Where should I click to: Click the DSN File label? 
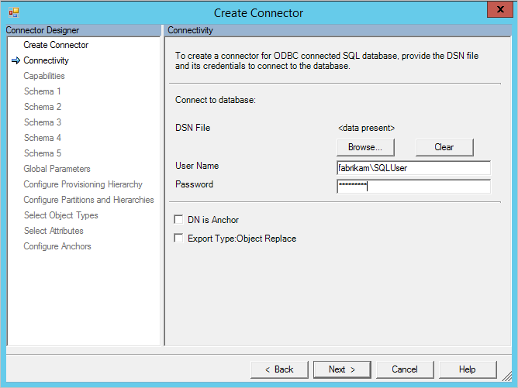pos(192,128)
